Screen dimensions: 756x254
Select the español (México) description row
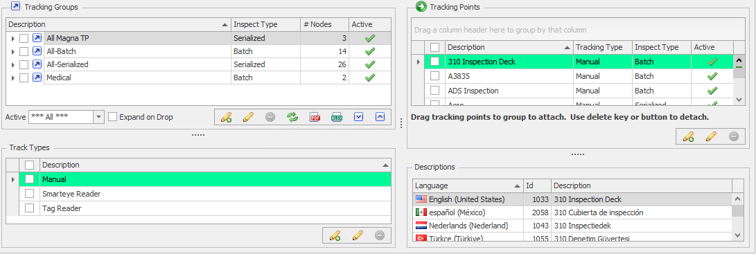click(x=572, y=212)
